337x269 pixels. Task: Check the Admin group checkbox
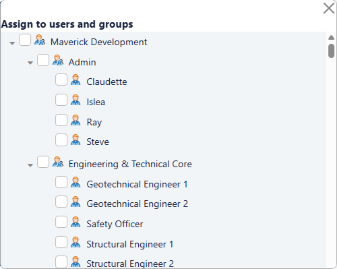click(43, 60)
